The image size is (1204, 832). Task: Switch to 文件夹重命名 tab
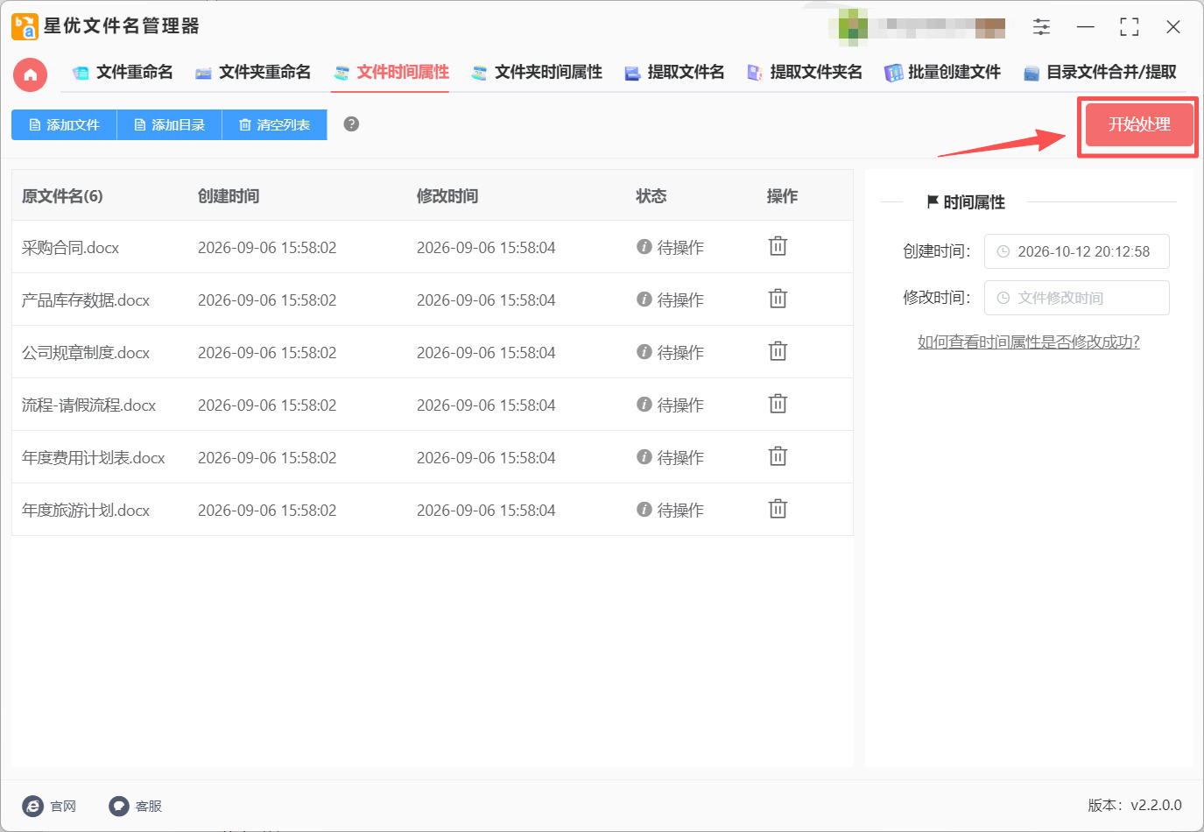click(x=253, y=73)
